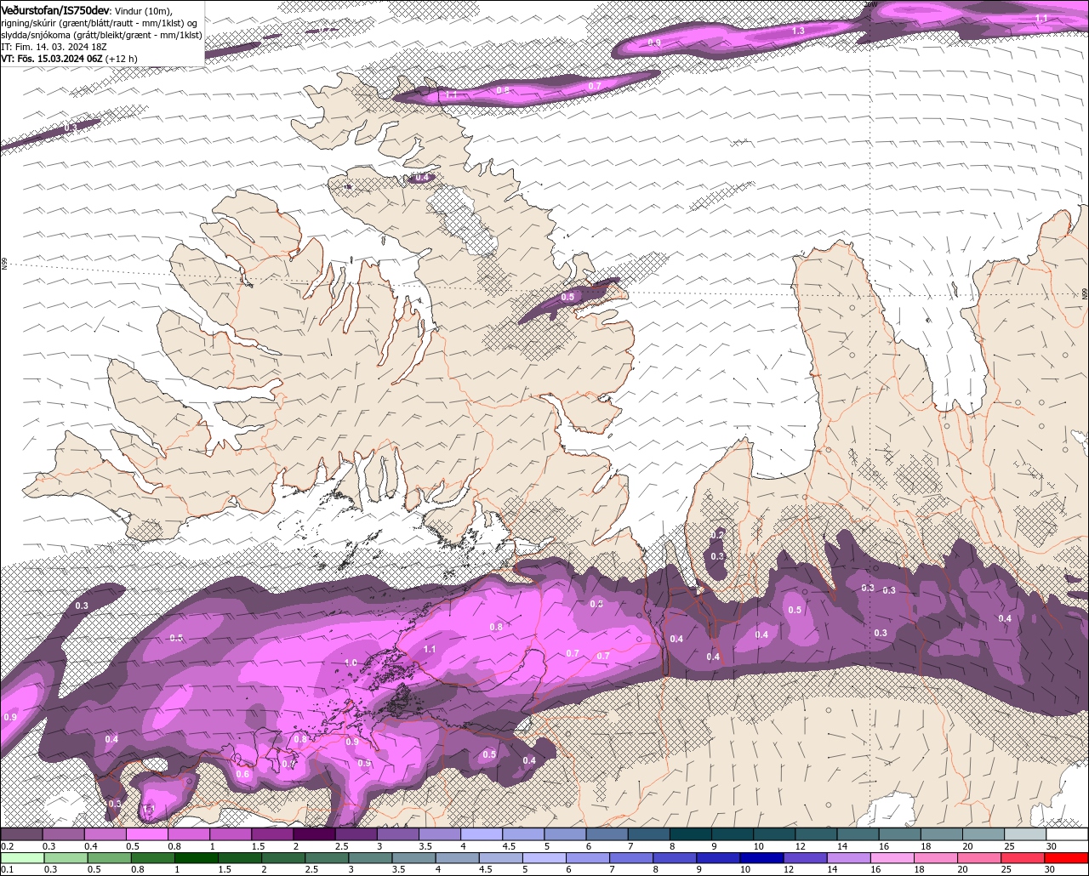Select the pale green 0.1 swatch in lower legend
This screenshot has height=876, width=1089.
23,857
